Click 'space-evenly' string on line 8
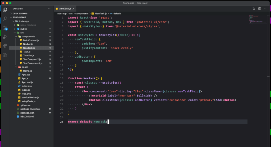Screen dimensions: 271x147 coord(121,48)
